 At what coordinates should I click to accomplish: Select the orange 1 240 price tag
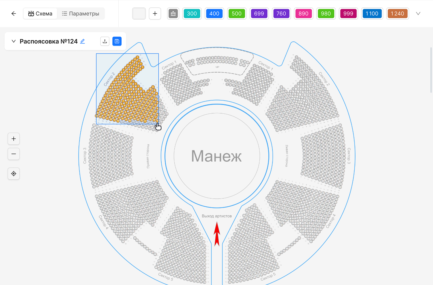(x=397, y=14)
